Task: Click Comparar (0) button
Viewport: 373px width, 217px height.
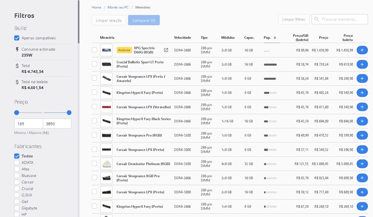Action: pyautogui.click(x=144, y=20)
